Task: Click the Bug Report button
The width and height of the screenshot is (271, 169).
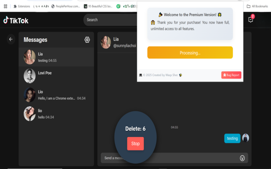Action: pyautogui.click(x=231, y=75)
